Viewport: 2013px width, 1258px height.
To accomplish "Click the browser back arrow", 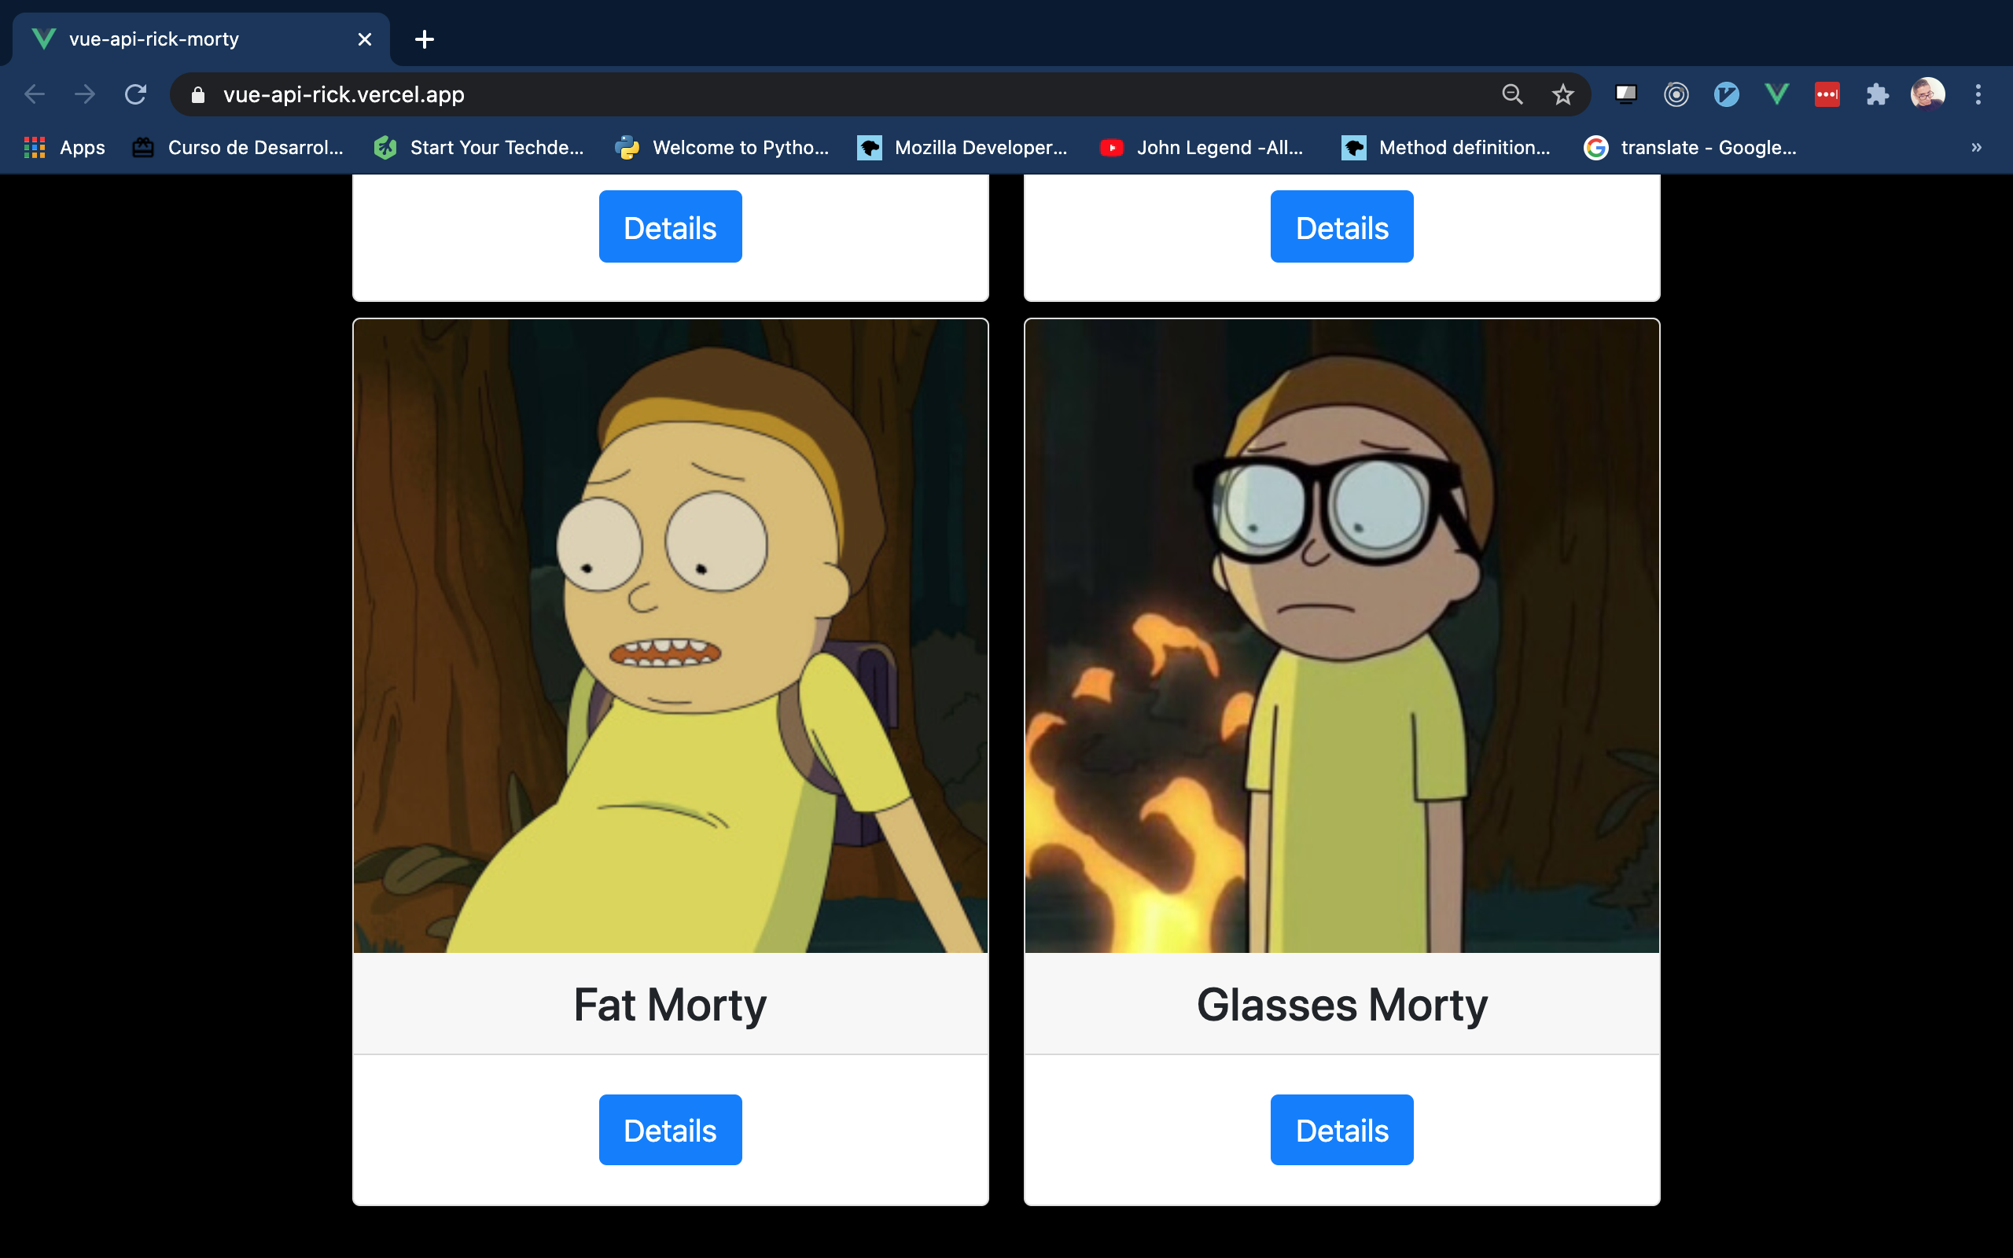I will coord(34,94).
